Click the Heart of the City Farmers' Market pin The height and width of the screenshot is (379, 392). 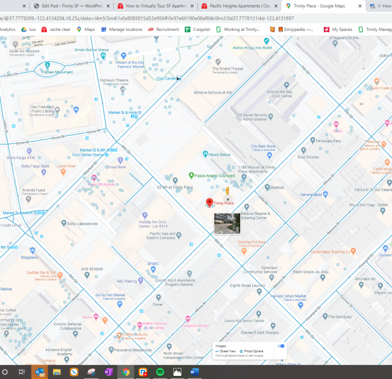pyautogui.click(x=123, y=56)
